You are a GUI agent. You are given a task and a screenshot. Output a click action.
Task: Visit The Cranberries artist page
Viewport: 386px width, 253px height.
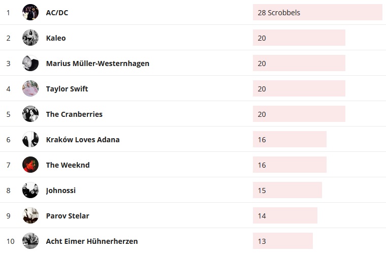(x=74, y=114)
